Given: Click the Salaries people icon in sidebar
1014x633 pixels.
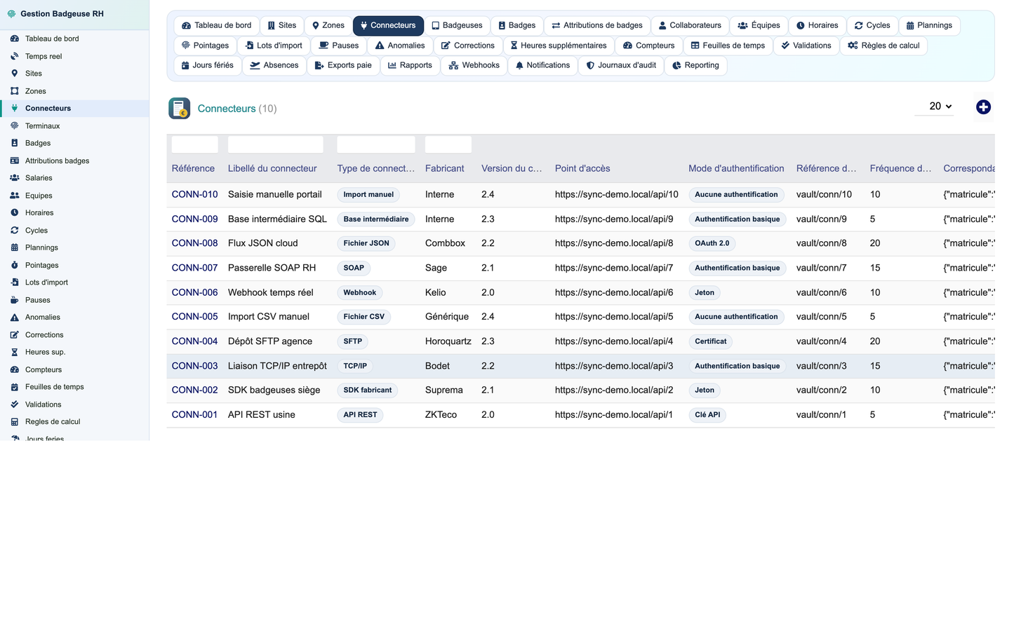Looking at the screenshot, I should (14, 178).
